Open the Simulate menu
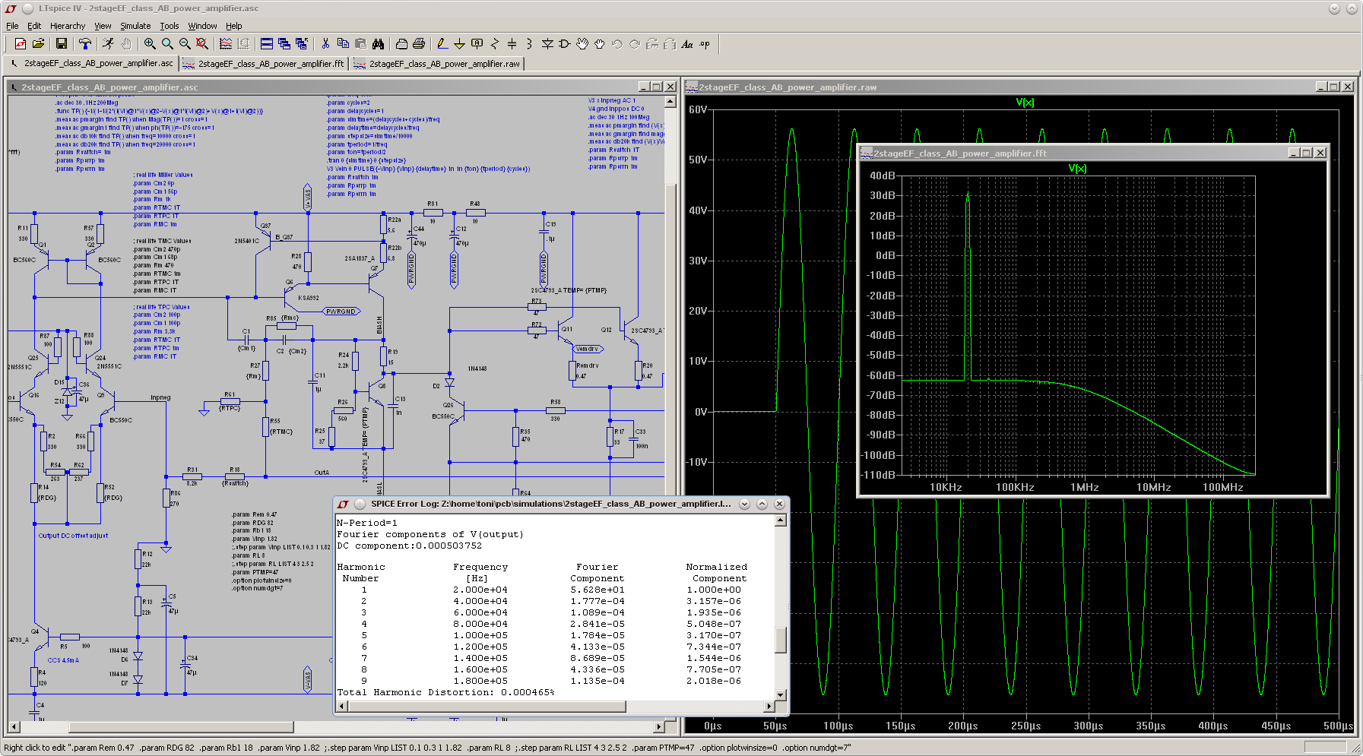1363x756 pixels. 135,26
